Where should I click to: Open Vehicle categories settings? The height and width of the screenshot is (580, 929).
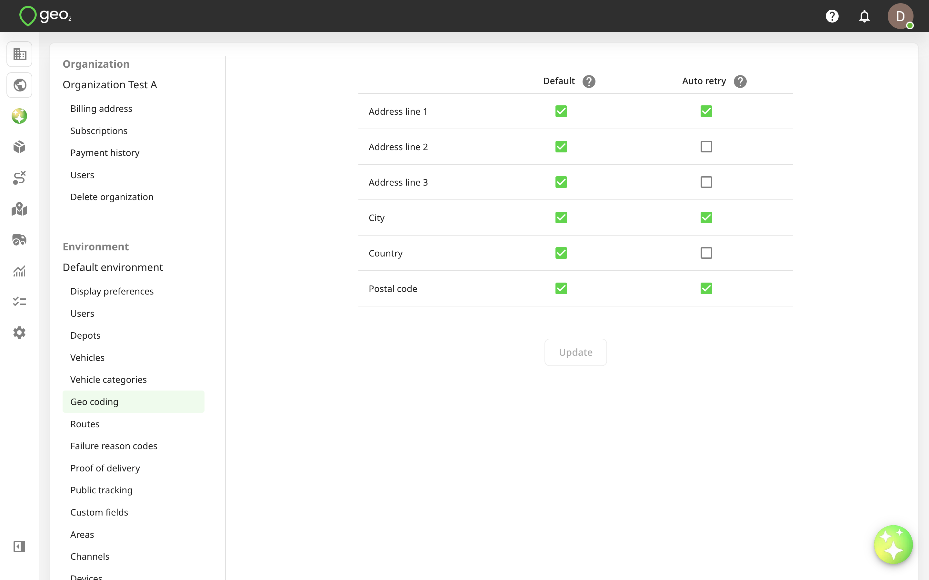(x=108, y=379)
